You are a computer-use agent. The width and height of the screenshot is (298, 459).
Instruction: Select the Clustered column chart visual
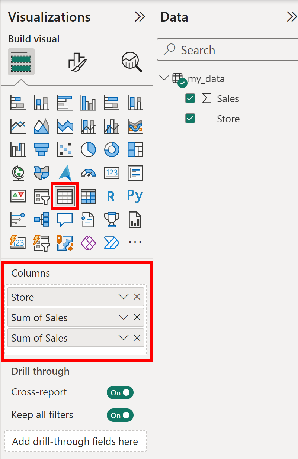[x=88, y=103]
